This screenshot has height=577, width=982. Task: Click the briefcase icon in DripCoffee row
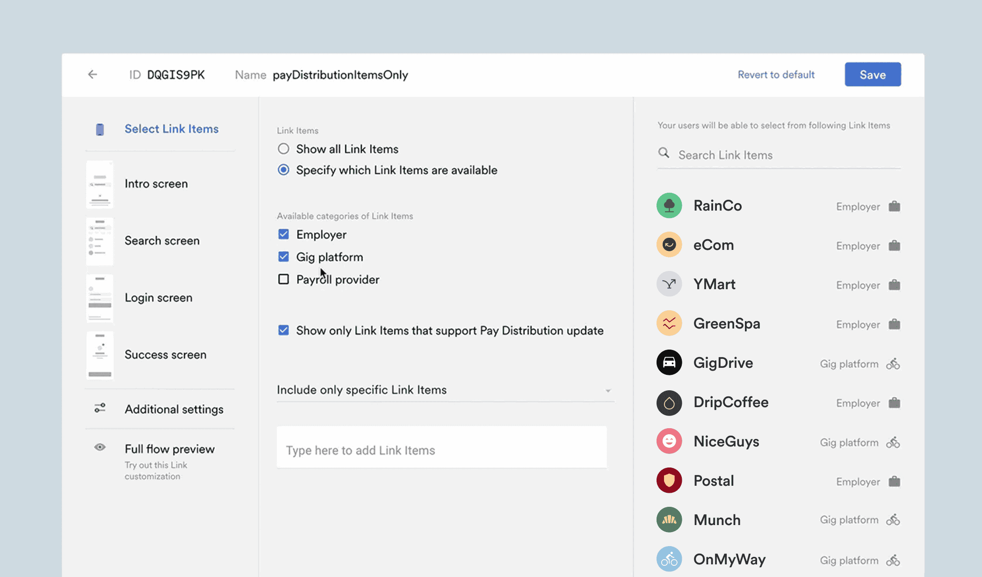894,403
